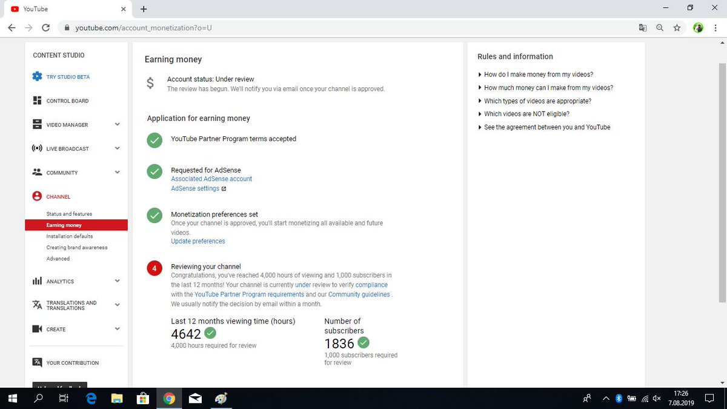Image resolution: width=727 pixels, height=409 pixels.
Task: Select Earning money submenu item
Action: click(76, 225)
